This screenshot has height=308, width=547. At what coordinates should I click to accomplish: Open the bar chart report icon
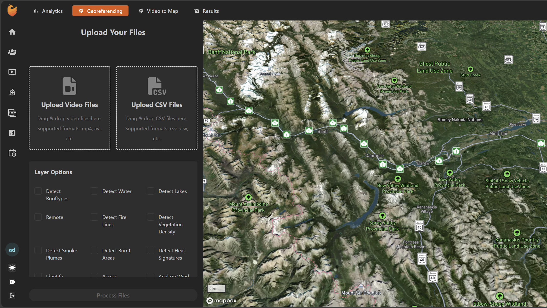coord(12,133)
